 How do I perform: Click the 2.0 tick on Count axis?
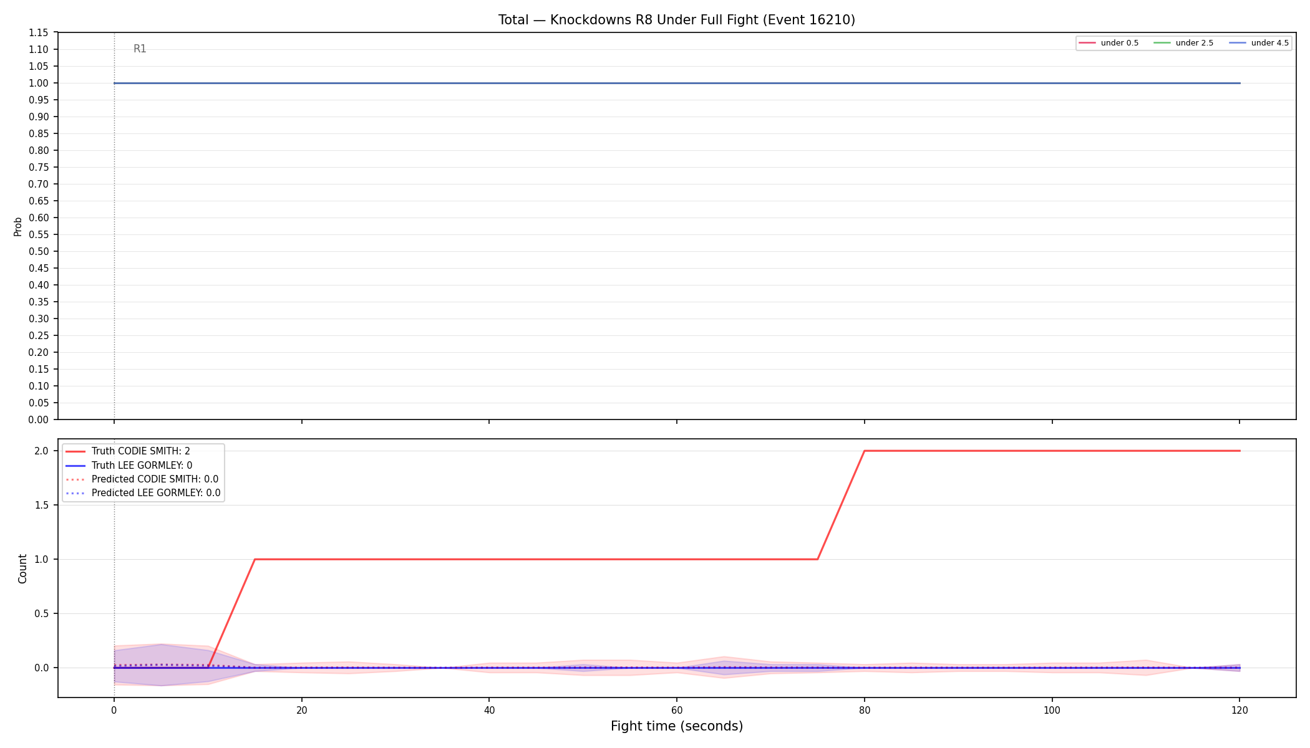[42, 451]
